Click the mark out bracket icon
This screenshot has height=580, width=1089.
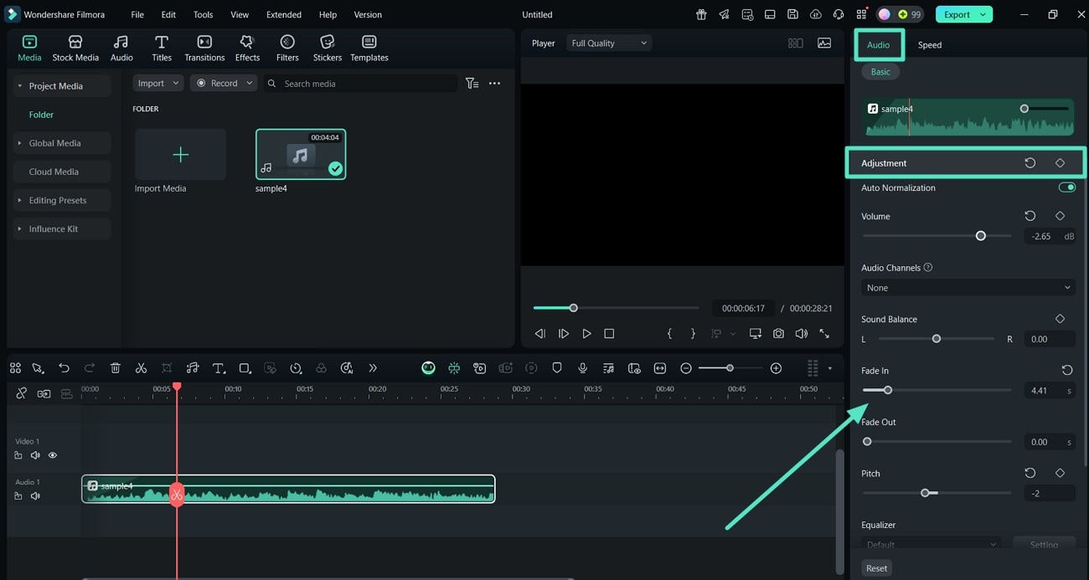pyautogui.click(x=693, y=333)
